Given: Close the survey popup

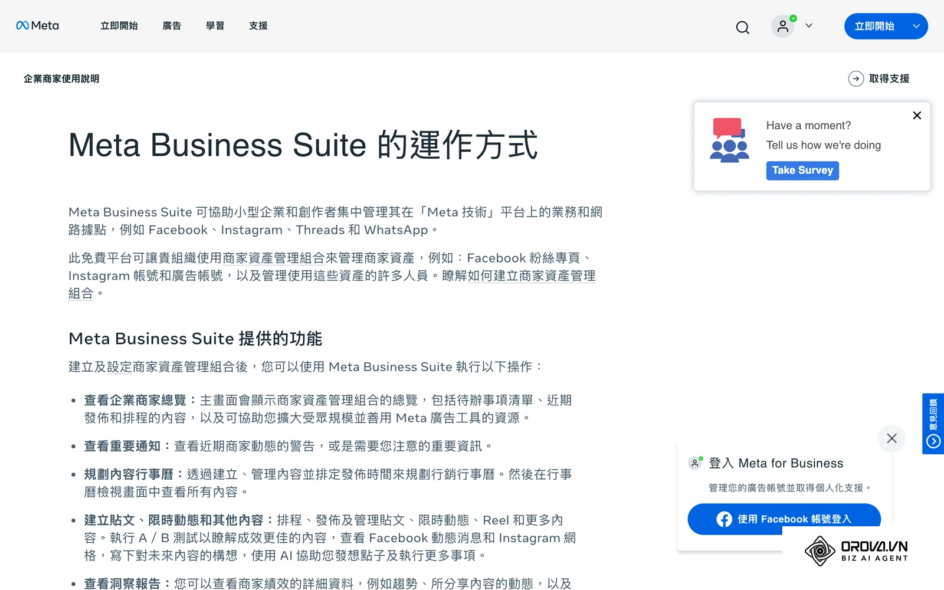Looking at the screenshot, I should click(917, 116).
